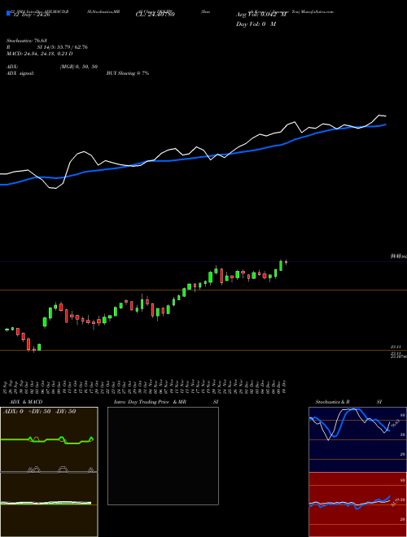Click the 'Stochastics: 76.63' reading

[x=27, y=41]
